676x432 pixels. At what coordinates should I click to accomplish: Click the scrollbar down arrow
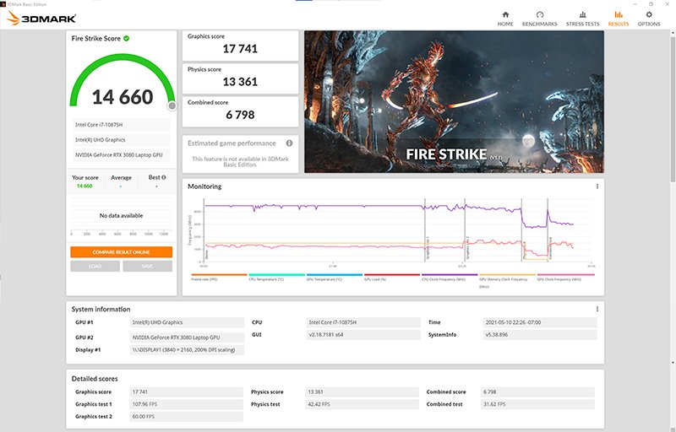673,363
